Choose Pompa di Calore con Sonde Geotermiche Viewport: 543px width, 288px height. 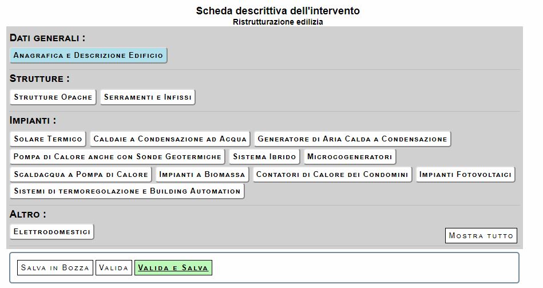[x=117, y=156]
